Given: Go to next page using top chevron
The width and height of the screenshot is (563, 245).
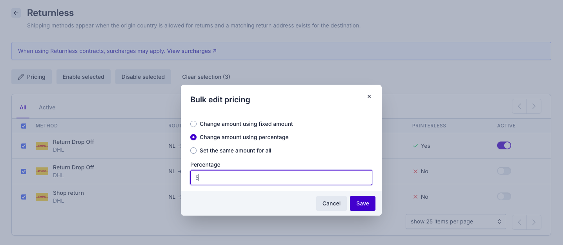Looking at the screenshot, I should click(x=534, y=106).
